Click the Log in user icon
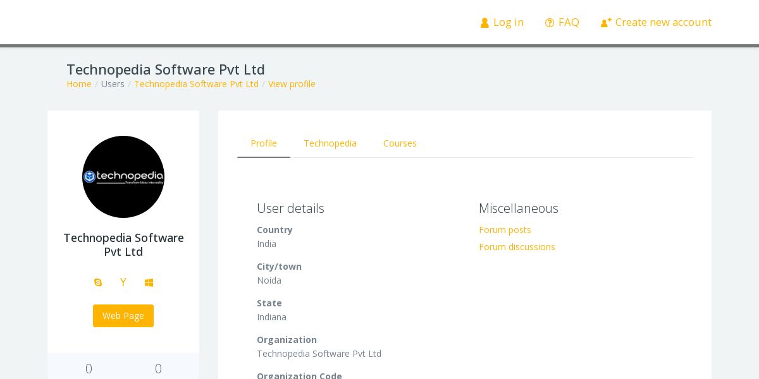Viewport: 759px width, 379px height. tap(484, 23)
